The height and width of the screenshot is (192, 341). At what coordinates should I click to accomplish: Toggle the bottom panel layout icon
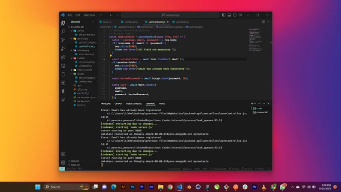[x=229, y=15]
